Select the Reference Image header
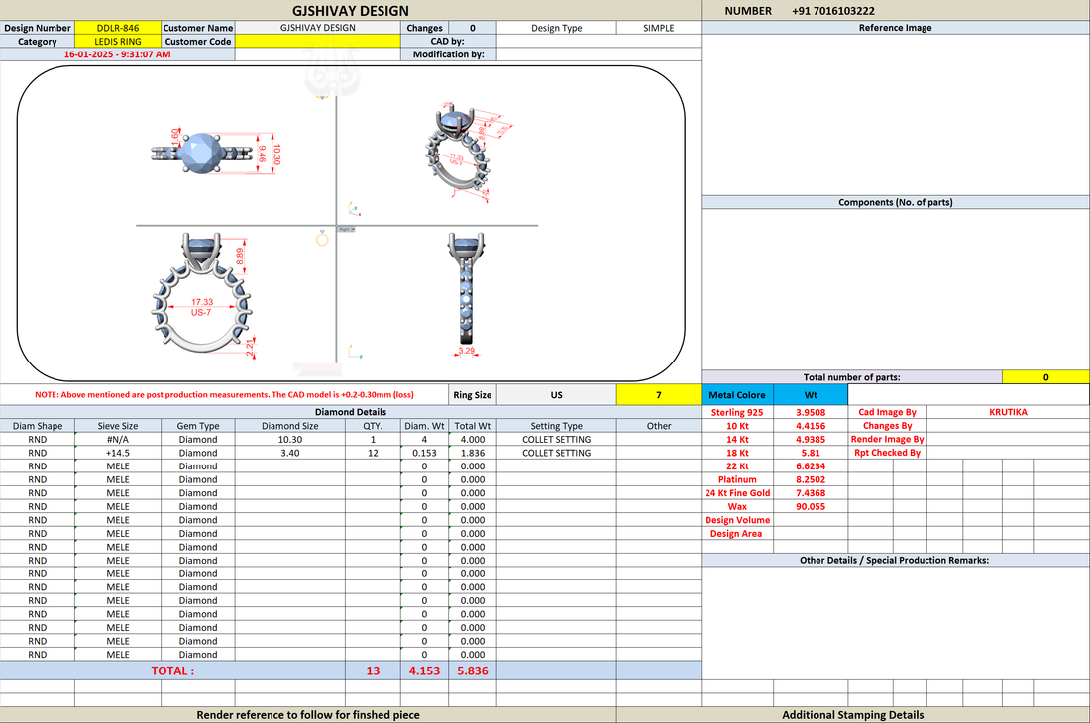 896,28
